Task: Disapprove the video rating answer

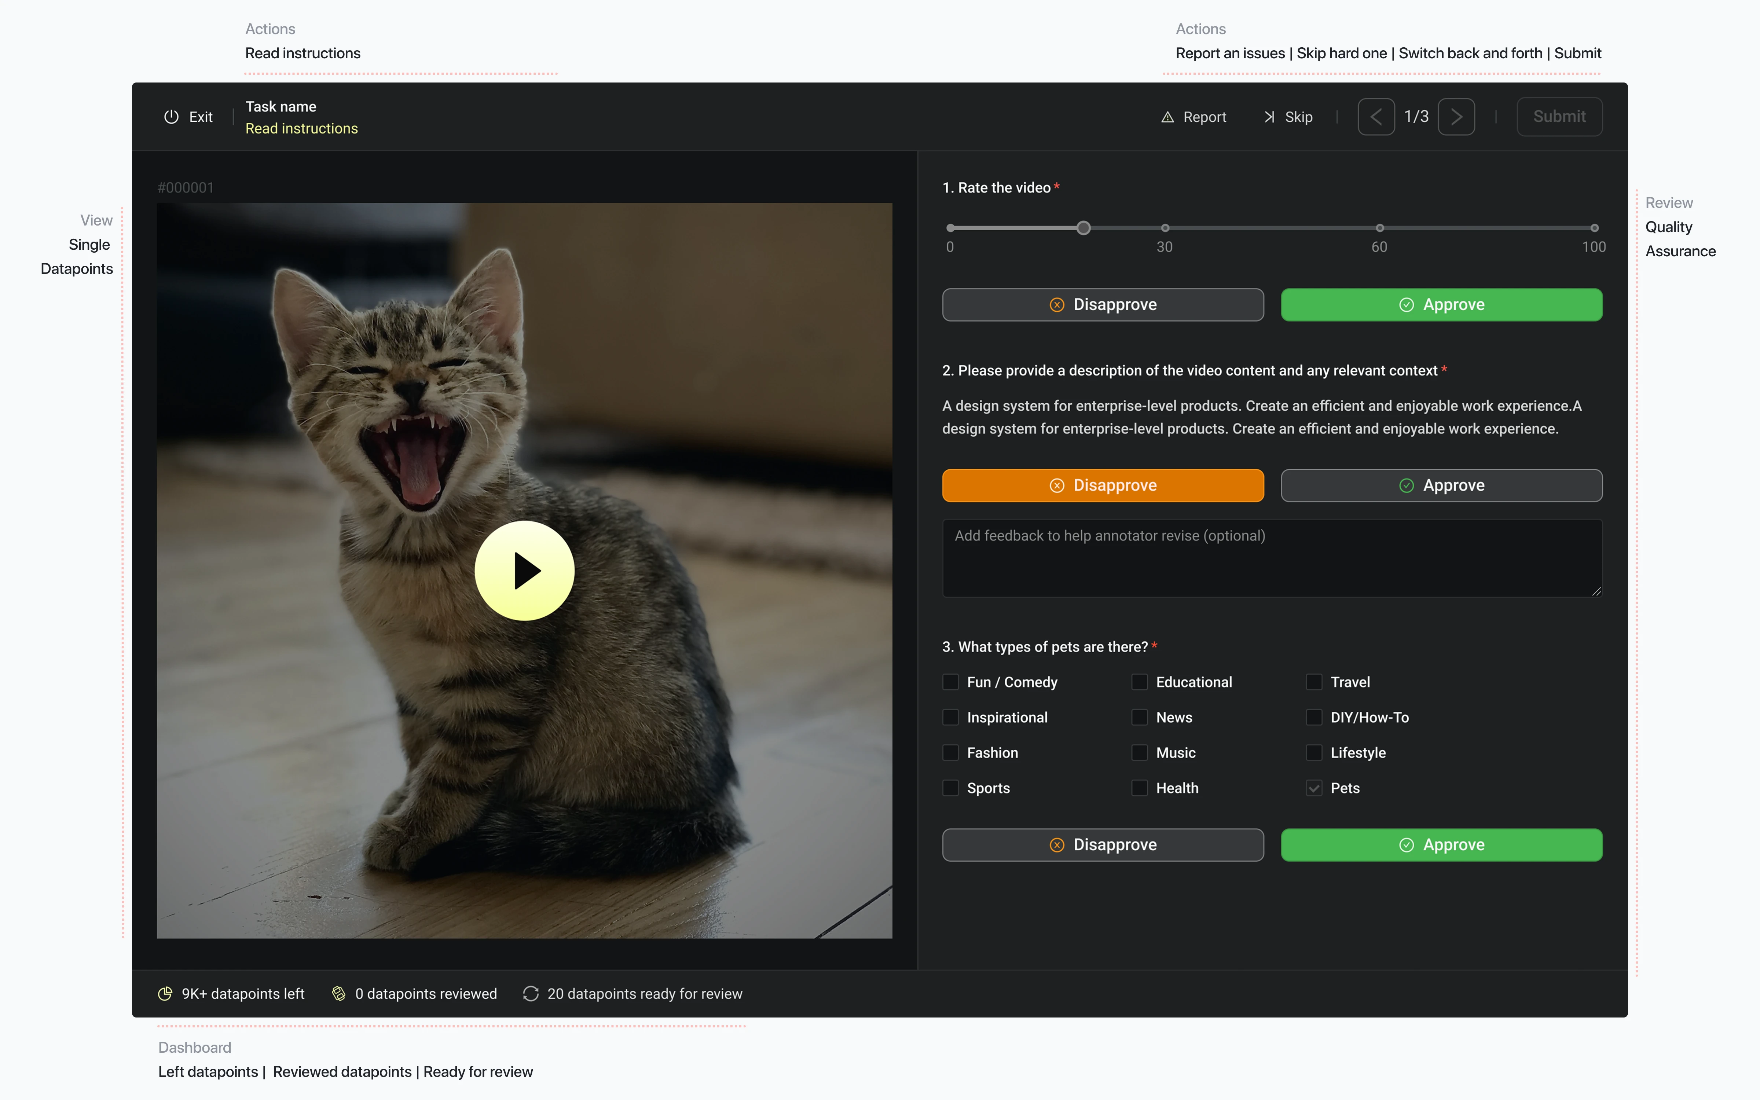Action: 1103,304
